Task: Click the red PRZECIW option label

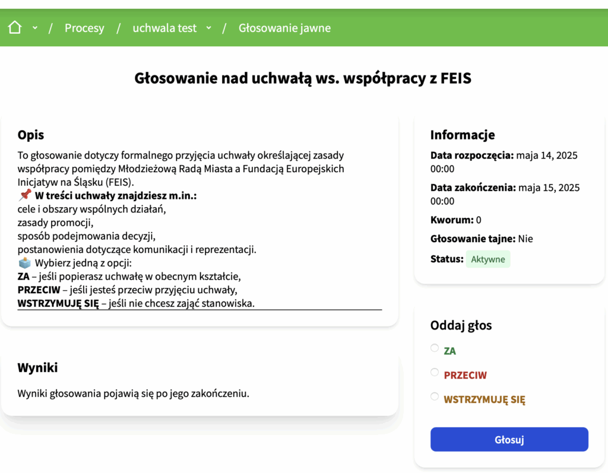Action: [465, 375]
